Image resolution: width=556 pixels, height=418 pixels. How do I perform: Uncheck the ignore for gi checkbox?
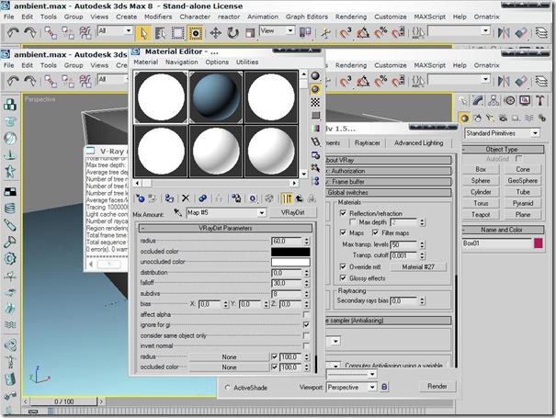click(x=306, y=324)
